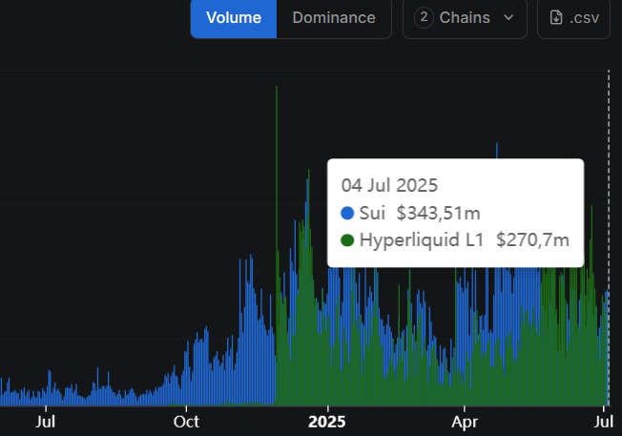Switch to the Dominance tab
The height and width of the screenshot is (436, 622).
coord(334,18)
